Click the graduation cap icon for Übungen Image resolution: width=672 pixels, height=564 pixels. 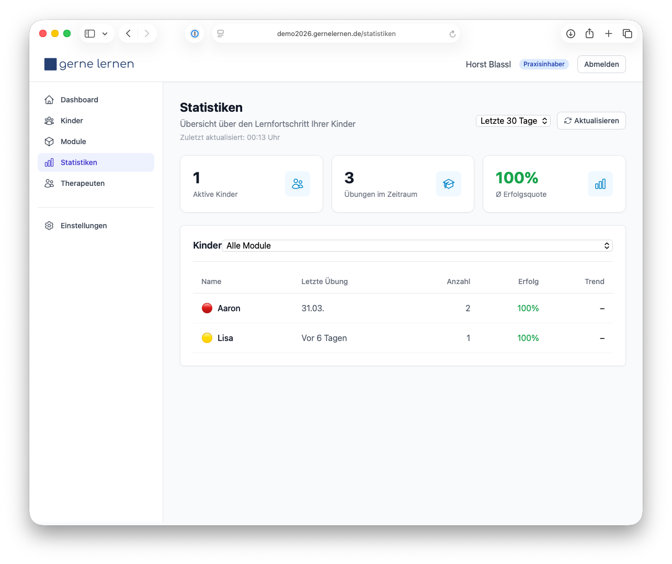[449, 184]
